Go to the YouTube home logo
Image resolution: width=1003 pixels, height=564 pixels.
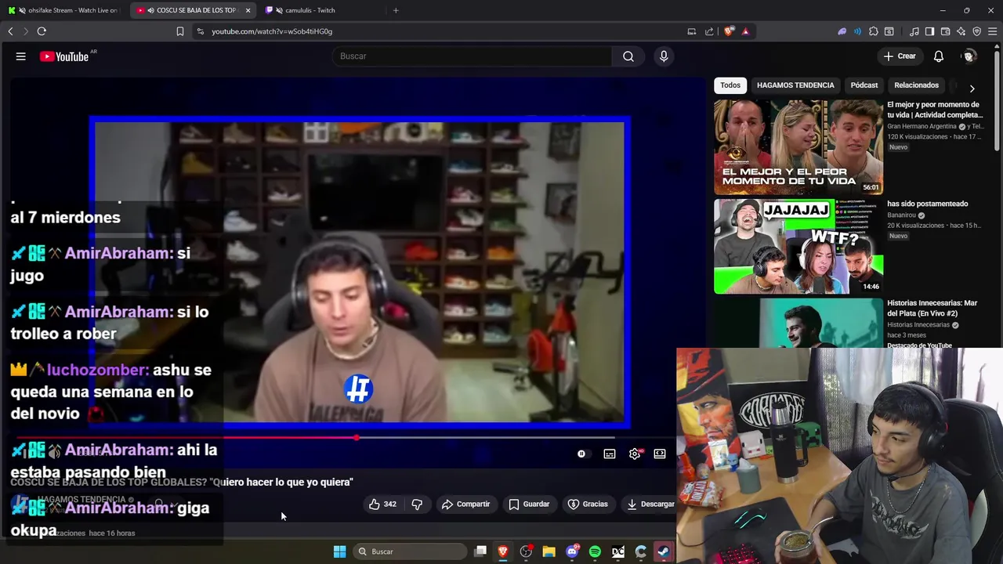click(64, 56)
